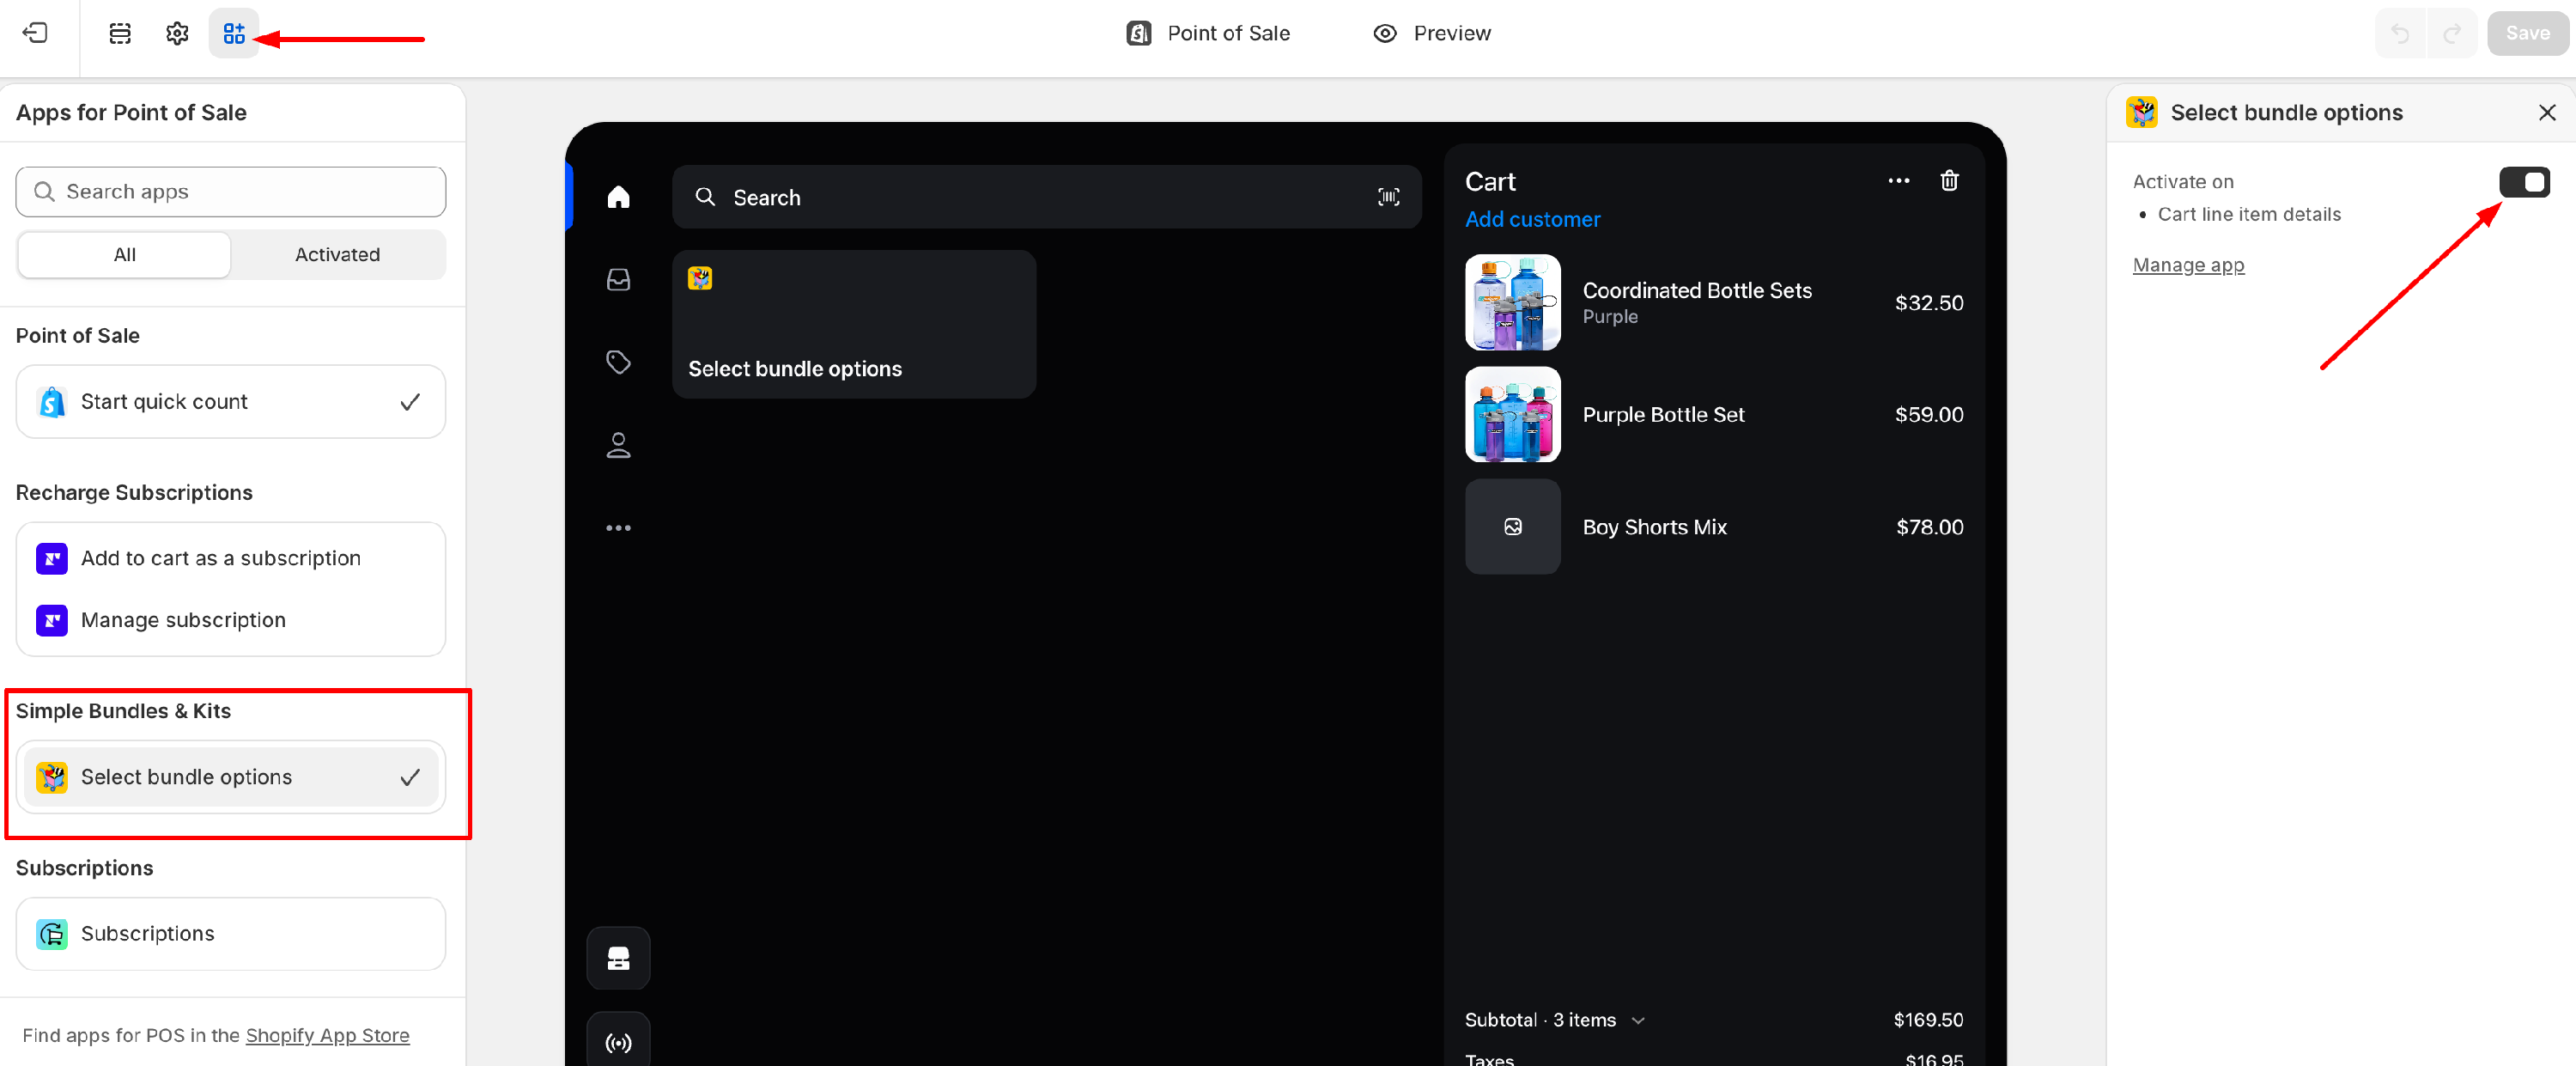
Task: Open the Manage app link
Action: tap(2187, 265)
